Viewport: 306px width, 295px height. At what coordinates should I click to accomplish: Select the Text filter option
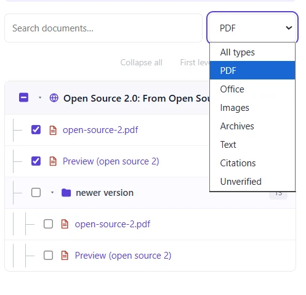252,145
